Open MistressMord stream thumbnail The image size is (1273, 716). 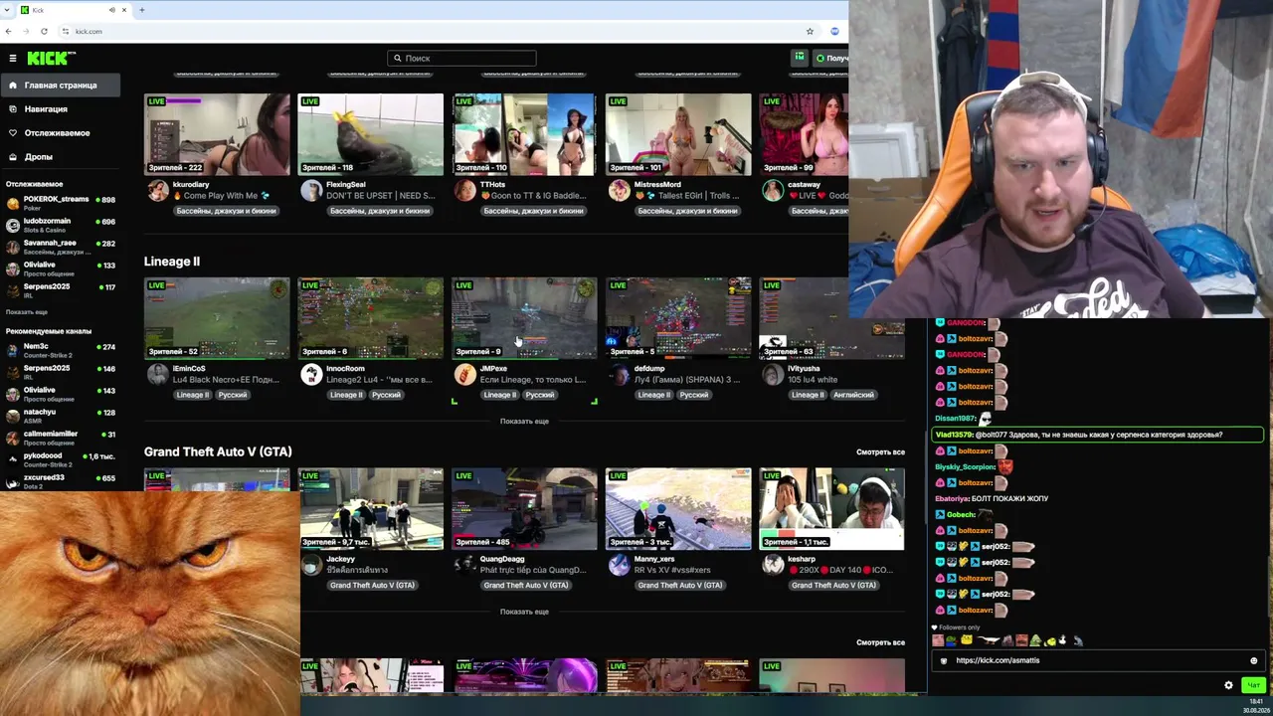[x=678, y=134]
